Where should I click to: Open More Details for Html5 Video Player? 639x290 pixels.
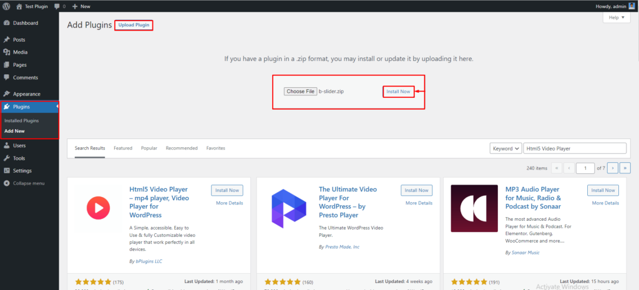(x=229, y=203)
